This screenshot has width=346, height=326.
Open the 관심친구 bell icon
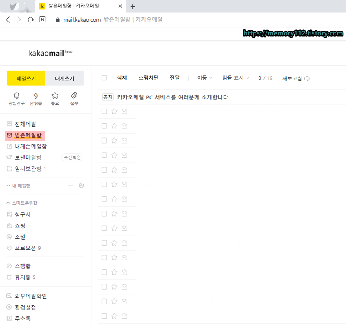tap(16, 96)
